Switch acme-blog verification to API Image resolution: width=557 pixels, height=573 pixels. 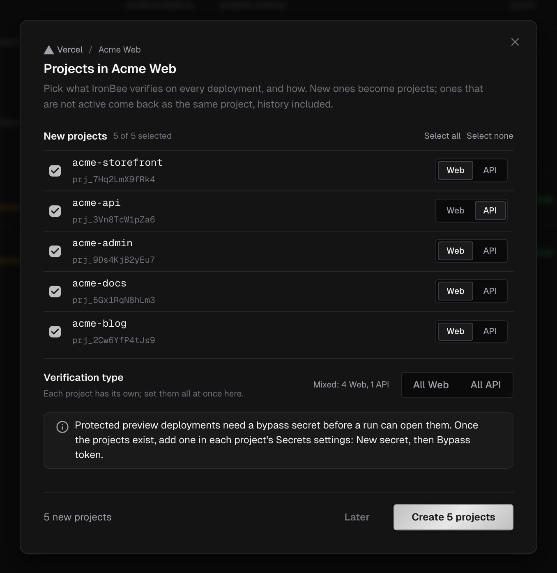[x=490, y=331]
